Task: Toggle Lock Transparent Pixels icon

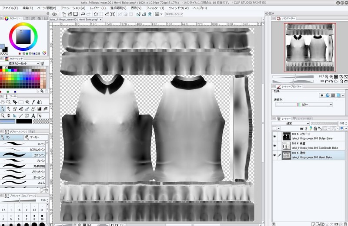Action: pos(320,128)
